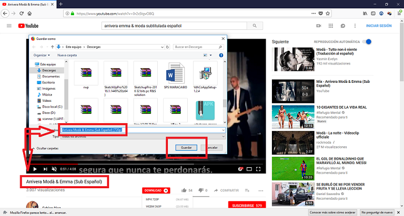Click the INICIAR SESIÓN link

[x=379, y=26]
